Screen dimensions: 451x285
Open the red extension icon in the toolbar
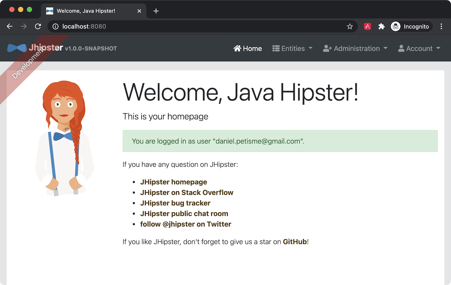pyautogui.click(x=367, y=26)
